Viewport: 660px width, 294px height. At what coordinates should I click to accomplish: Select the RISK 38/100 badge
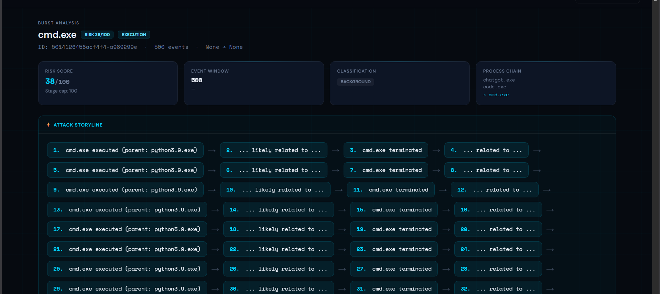point(97,35)
